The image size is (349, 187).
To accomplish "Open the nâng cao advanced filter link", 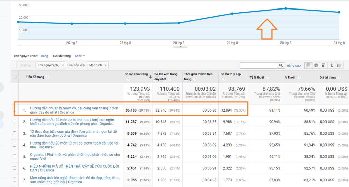I will (294, 65).
